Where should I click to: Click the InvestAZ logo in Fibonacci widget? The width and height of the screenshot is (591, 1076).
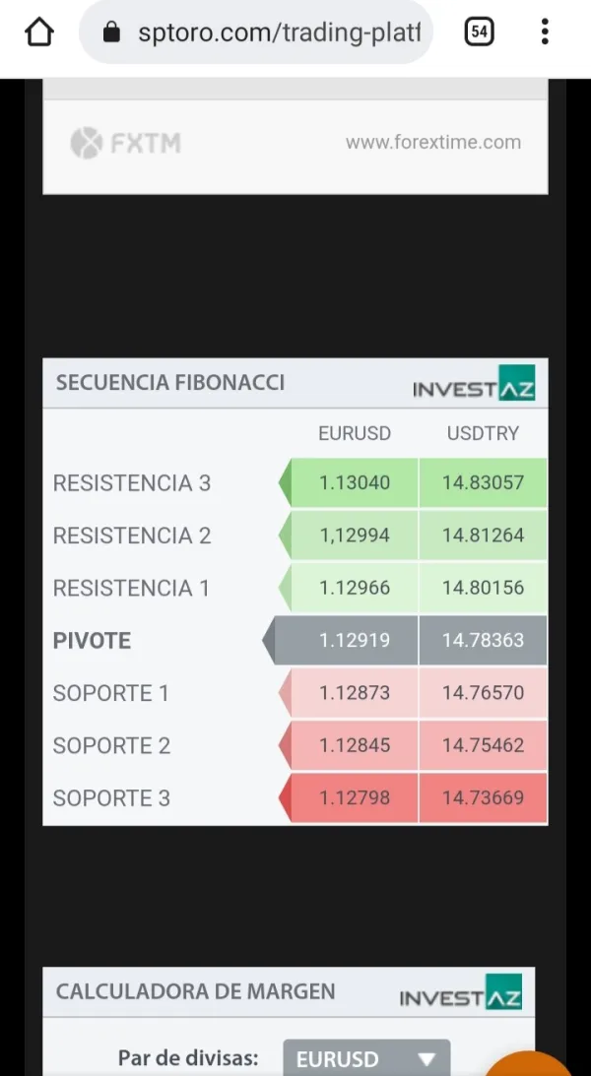[x=474, y=384]
